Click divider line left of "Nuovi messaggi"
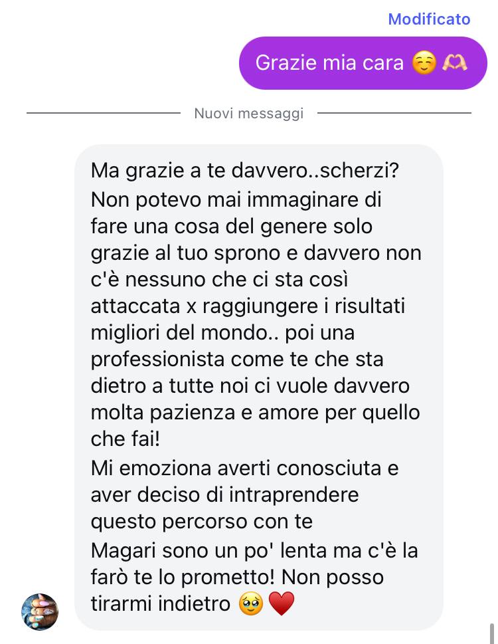 coord(104,112)
